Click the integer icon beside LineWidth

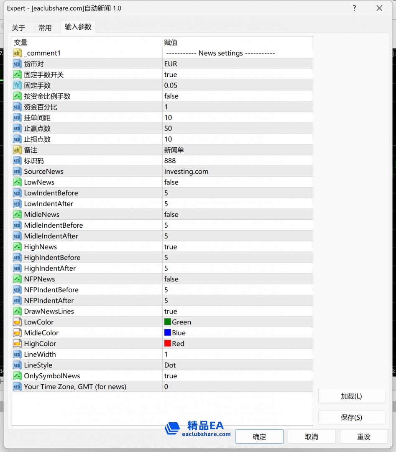coord(17,354)
